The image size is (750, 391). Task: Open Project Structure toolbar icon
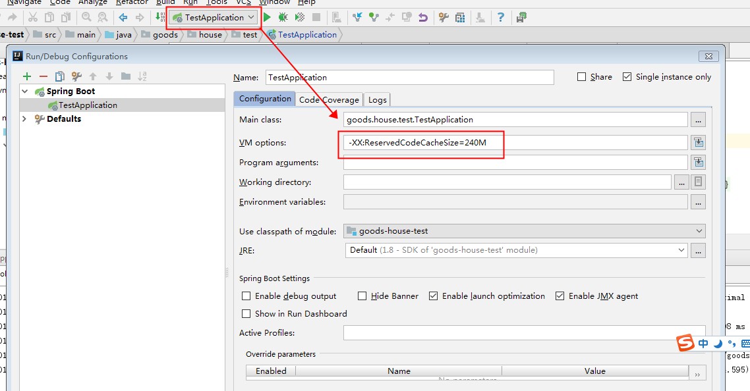point(460,18)
